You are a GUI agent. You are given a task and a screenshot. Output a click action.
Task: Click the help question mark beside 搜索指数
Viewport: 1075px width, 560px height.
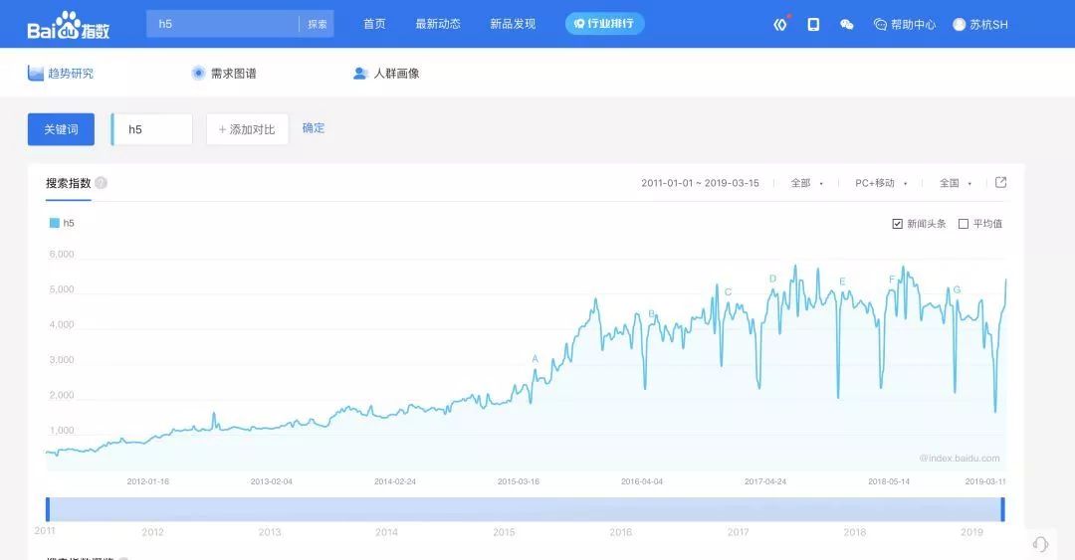102,183
